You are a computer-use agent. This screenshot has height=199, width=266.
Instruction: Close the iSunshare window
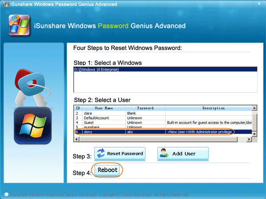(259, 4)
